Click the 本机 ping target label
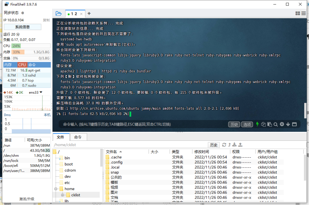 click(47, 115)
